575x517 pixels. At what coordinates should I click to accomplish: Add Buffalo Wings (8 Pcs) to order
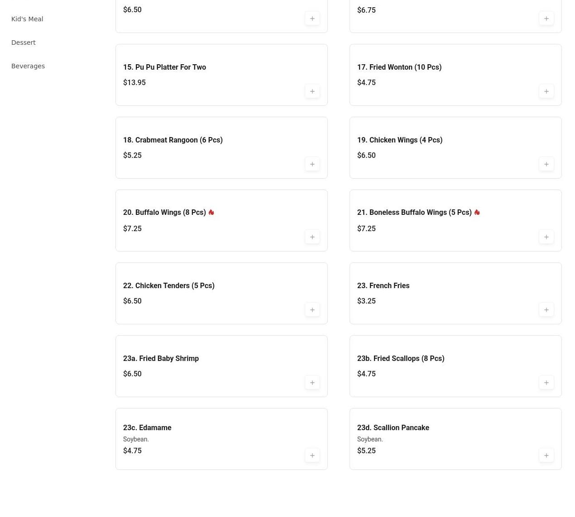(312, 237)
